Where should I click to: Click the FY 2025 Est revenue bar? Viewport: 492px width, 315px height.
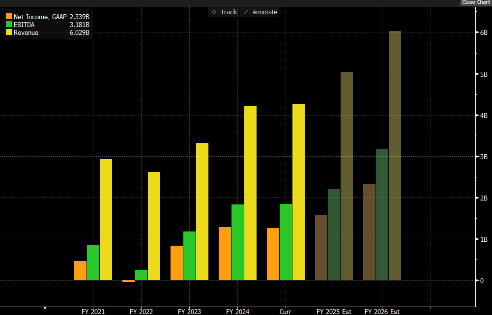pos(347,176)
